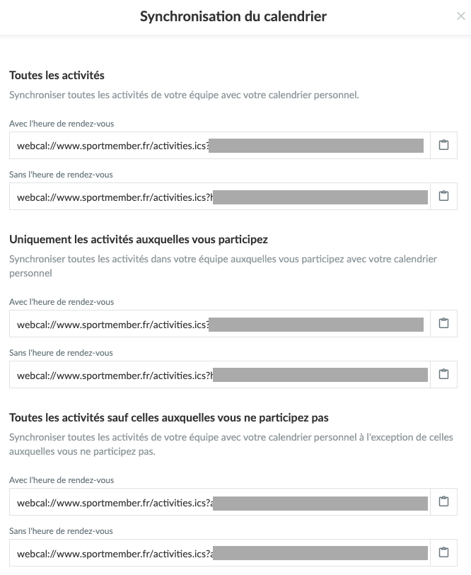Copy participating-only link without rendez-vous time
This screenshot has width=471, height=575.
443,374
